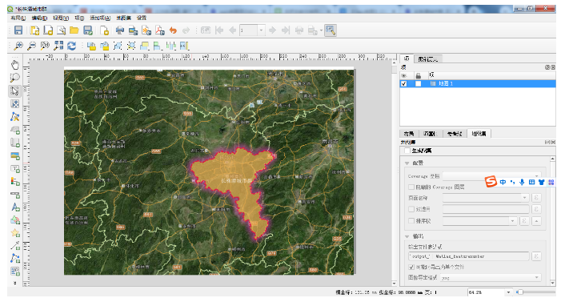The height and width of the screenshot is (302, 569).
Task: Click the Atlas Settings toolbar icon
Action: coord(331,30)
